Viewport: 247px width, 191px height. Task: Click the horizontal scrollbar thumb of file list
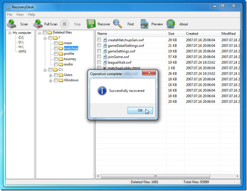(x=155, y=176)
